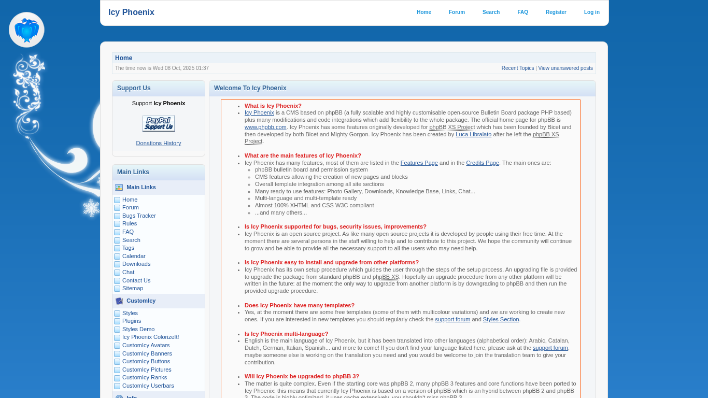Open Tags link
This screenshot has width=708, height=398.
click(128, 248)
